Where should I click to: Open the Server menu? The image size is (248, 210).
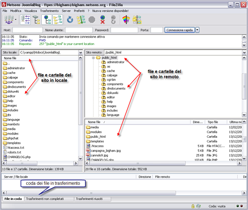(x=66, y=11)
